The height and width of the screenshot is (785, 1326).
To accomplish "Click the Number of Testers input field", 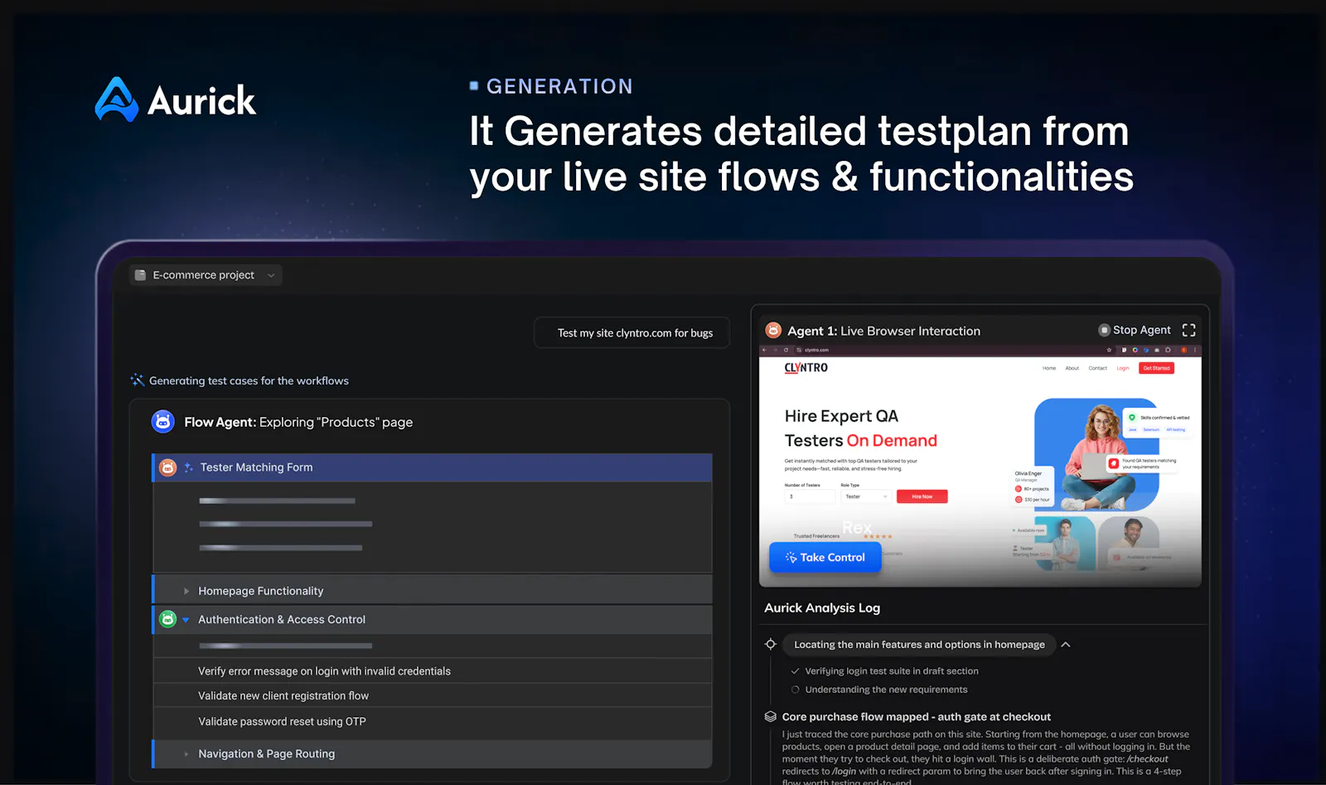I will (810, 497).
